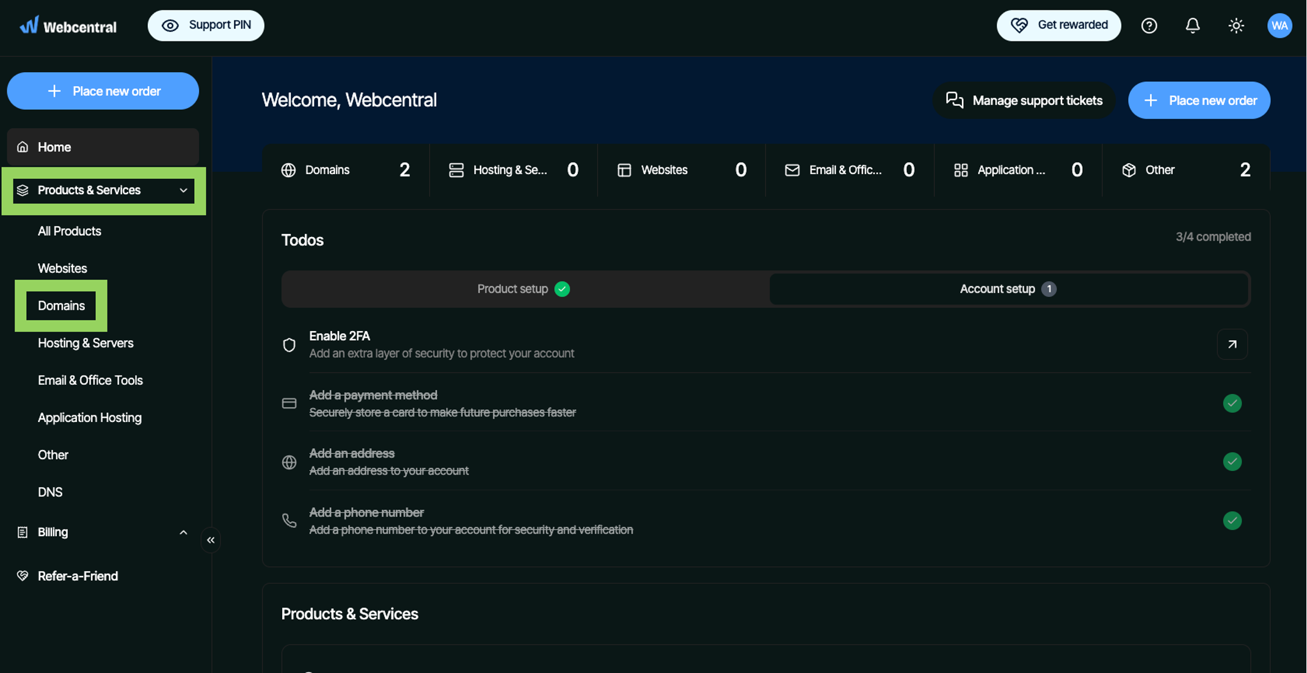Switch to the Account setup tab
Viewport: 1307px width, 673px height.
coord(1008,289)
